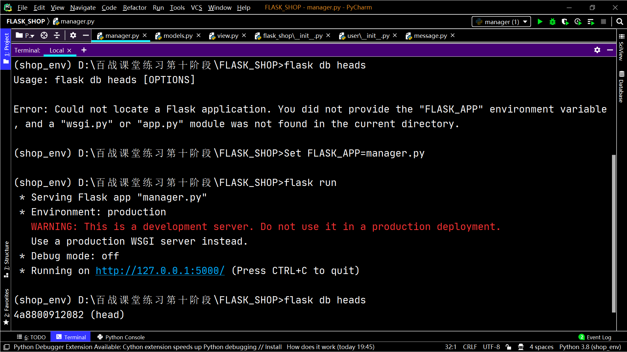Close the message.py tab
The width and height of the screenshot is (627, 352).
pyautogui.click(x=453, y=35)
